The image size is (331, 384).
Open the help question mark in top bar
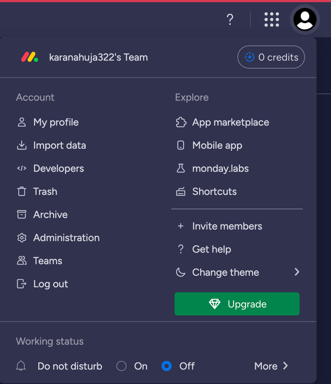point(230,19)
